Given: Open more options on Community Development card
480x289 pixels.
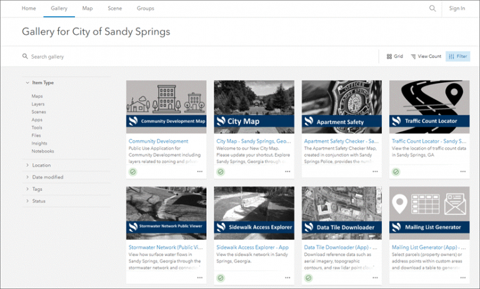Looking at the screenshot, I should tap(200, 172).
